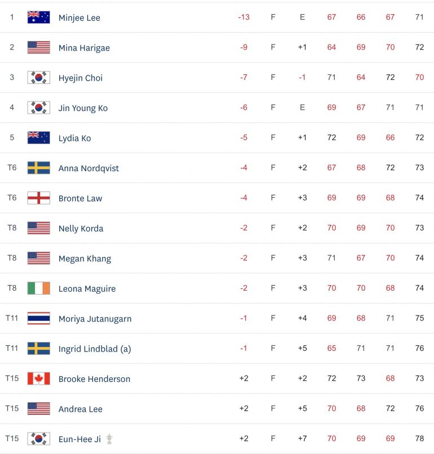434x454 pixels.
Task: Click Eun-Hee Ji's final round score 78
Action: pyautogui.click(x=419, y=438)
